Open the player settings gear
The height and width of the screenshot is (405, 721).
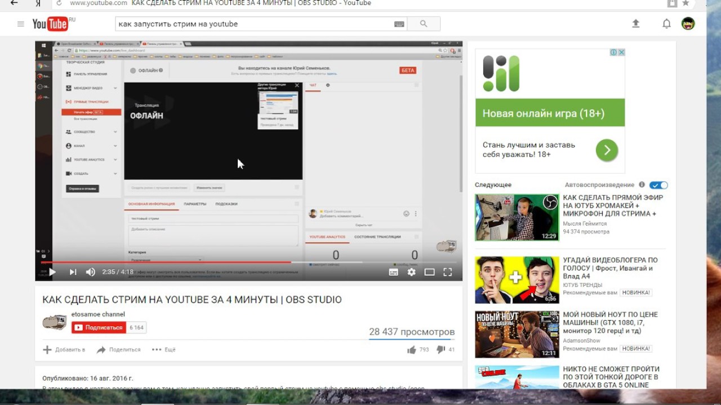coord(412,272)
